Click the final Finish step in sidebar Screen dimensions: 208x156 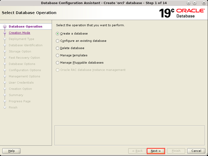[13, 107]
